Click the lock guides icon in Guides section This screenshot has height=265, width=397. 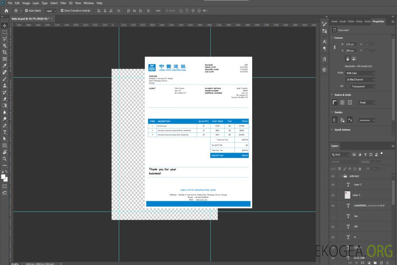(342, 120)
